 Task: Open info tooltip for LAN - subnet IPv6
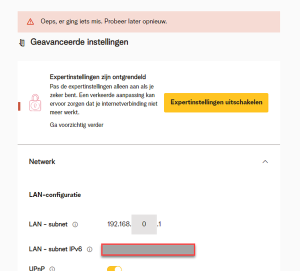(90, 249)
